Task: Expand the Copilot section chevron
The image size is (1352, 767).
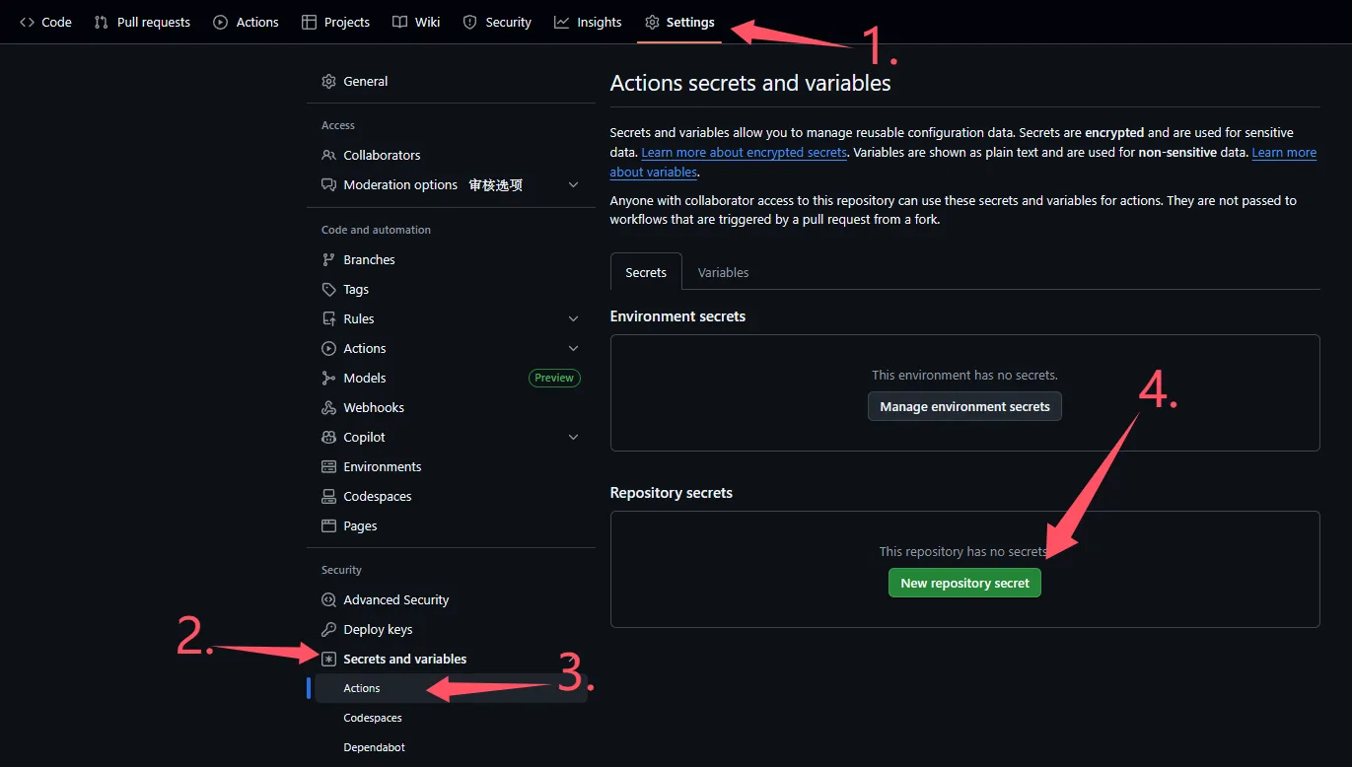Action: pos(574,438)
